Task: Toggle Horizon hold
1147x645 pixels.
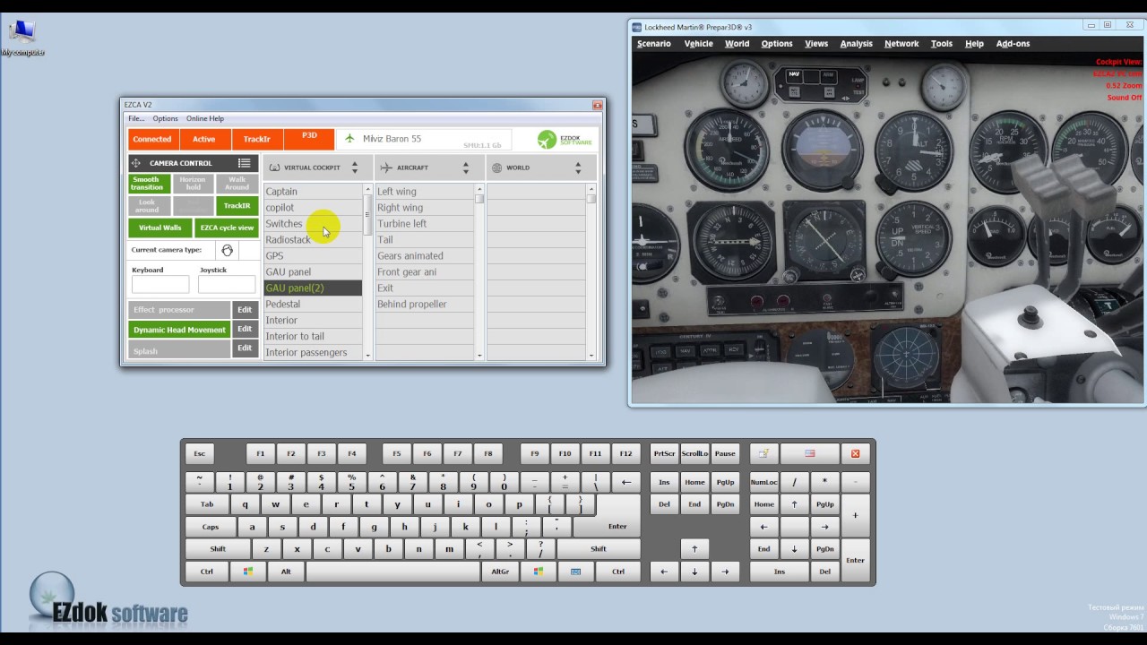Action: 192,184
